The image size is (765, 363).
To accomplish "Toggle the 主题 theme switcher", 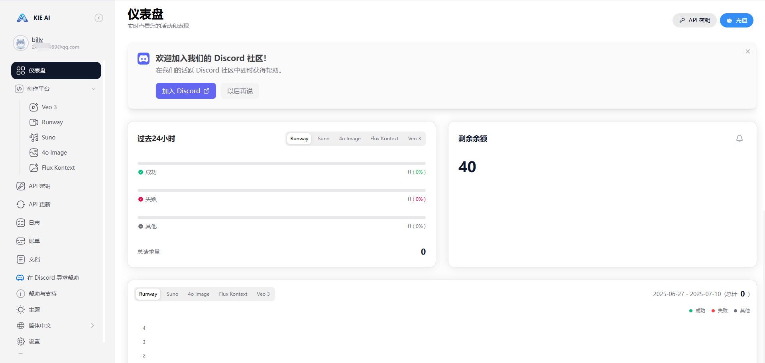I will (34, 310).
